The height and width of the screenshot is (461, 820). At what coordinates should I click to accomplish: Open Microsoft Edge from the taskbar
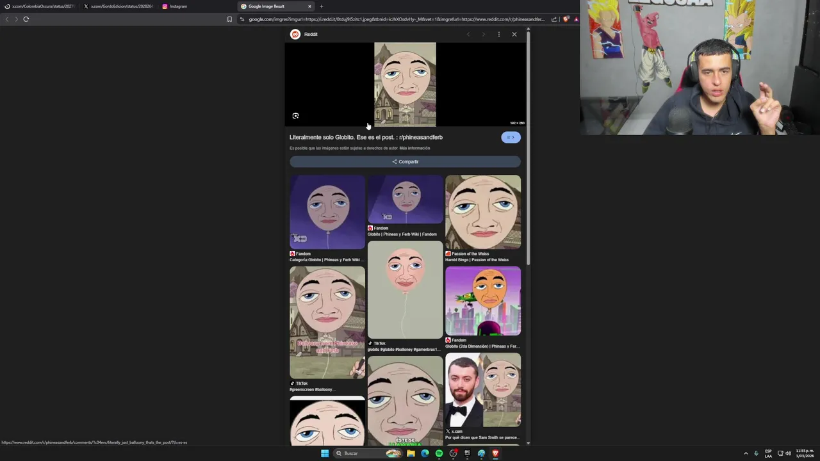(x=425, y=453)
